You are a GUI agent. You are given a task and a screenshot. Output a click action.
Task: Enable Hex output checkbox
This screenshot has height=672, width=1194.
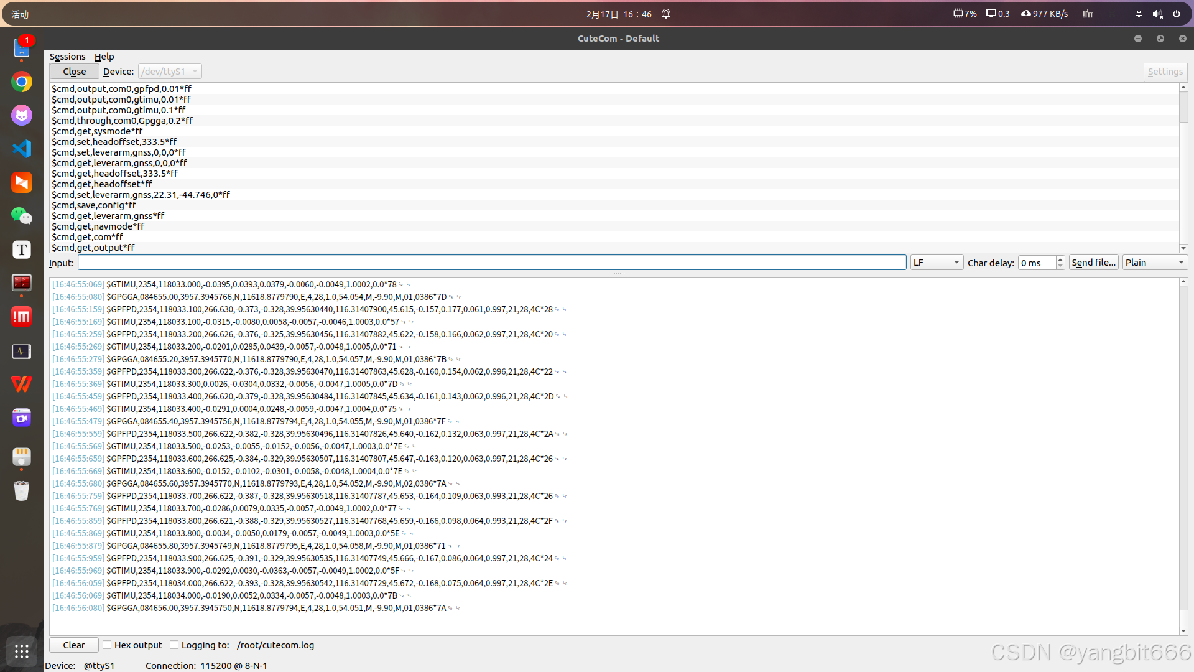tap(107, 645)
